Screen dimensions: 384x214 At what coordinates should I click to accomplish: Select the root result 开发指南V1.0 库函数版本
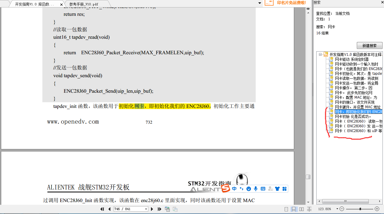point(356,55)
